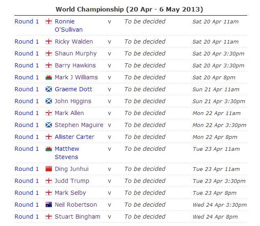Click the Australia flag beside Neil Robertson
The height and width of the screenshot is (226, 260).
[x=49, y=205]
